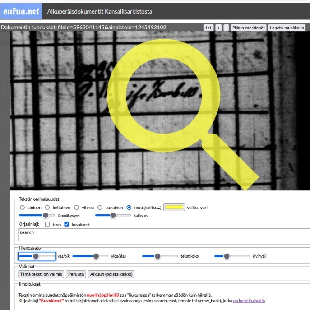Adjust the läpinäkyvyys slider
The width and height of the screenshot is (310, 310).
37,215
